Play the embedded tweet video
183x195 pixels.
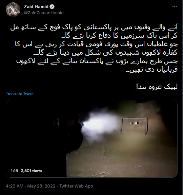click(92, 139)
